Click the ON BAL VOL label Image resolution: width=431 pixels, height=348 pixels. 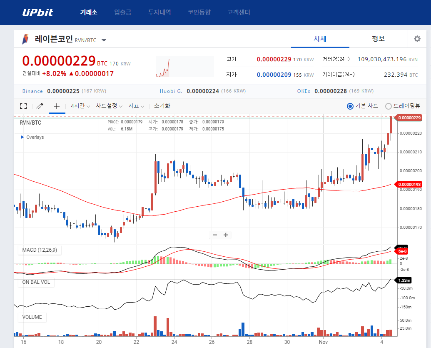tap(36, 282)
